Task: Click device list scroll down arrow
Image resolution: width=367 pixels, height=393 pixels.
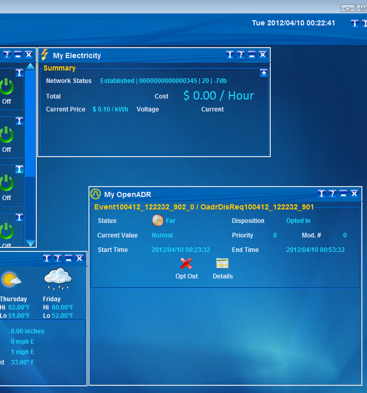Action: click(31, 243)
